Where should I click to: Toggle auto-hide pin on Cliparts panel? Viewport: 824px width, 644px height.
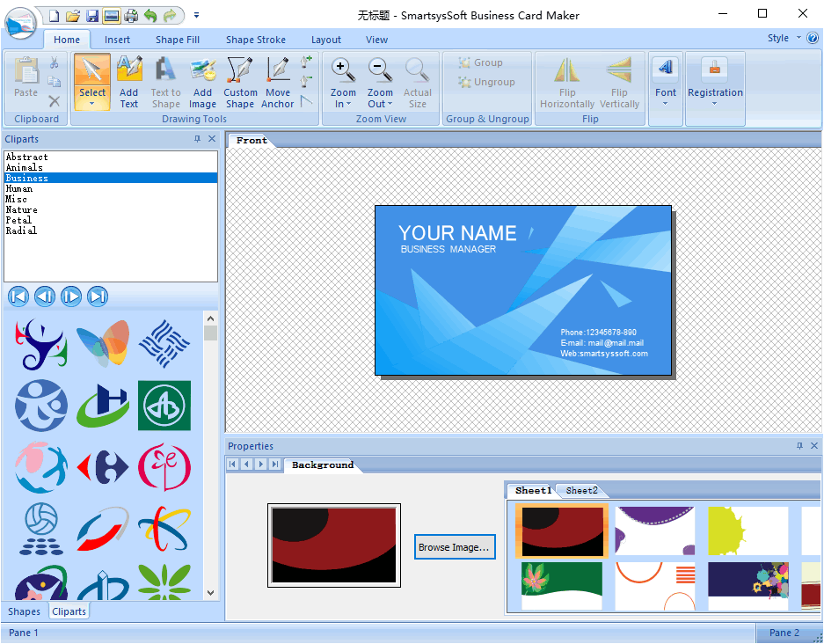[198, 139]
